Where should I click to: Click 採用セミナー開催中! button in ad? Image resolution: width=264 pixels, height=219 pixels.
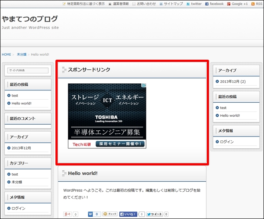click(120, 144)
